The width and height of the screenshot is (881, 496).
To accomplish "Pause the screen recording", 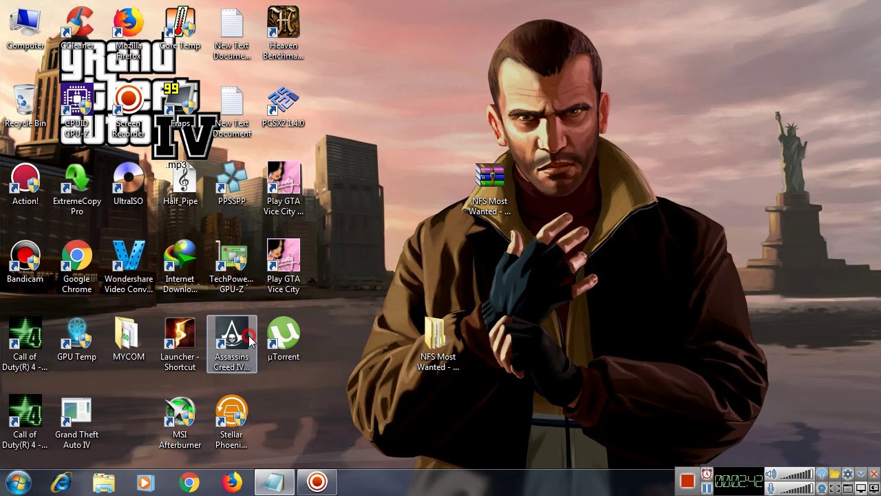I will (x=707, y=488).
